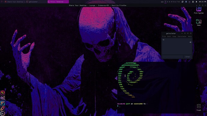Screen dimensions: 207x116
Task: Switch to workspace 3
Action: pyautogui.click(x=169, y=2)
